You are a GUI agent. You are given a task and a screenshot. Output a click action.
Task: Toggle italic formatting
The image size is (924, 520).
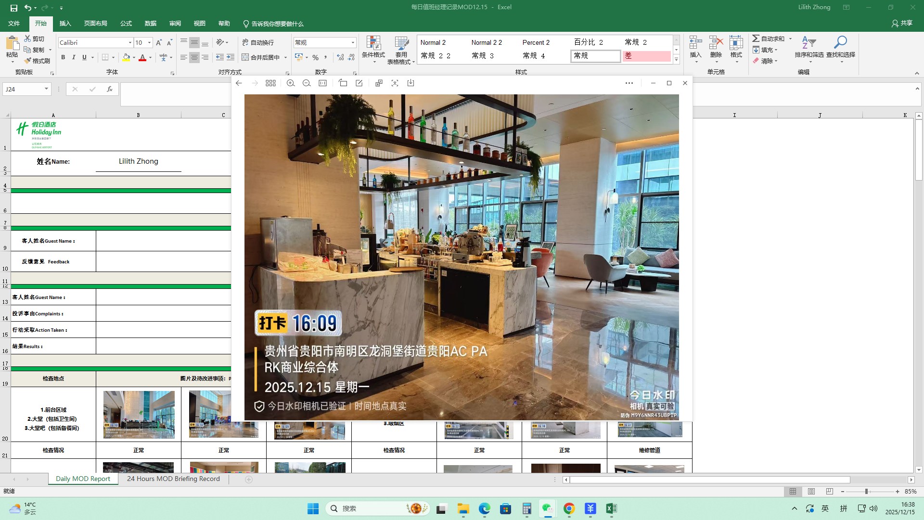pos(74,57)
